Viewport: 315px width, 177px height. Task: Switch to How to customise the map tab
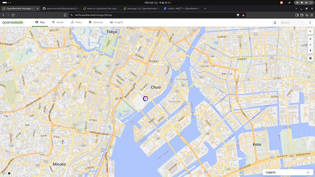[x=101, y=8]
